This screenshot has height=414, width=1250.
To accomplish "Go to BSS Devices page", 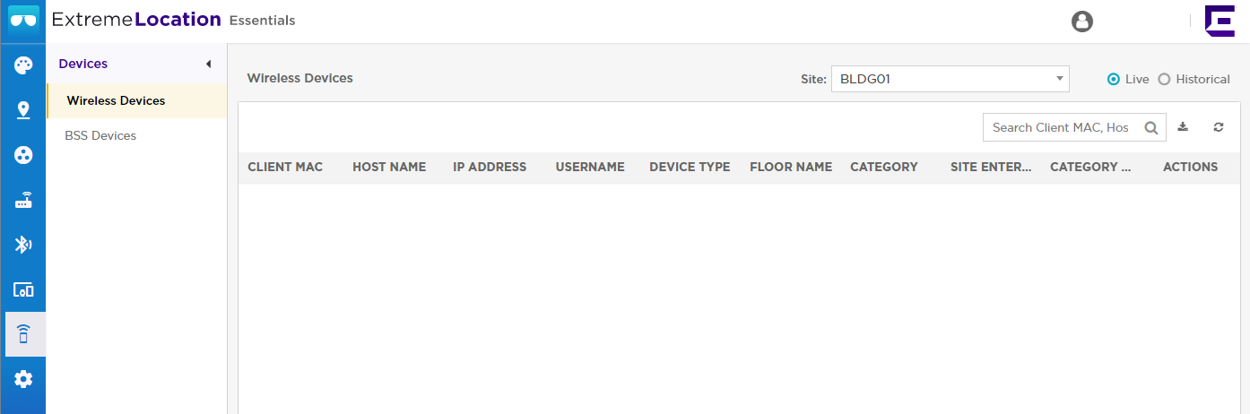I will pyautogui.click(x=100, y=135).
